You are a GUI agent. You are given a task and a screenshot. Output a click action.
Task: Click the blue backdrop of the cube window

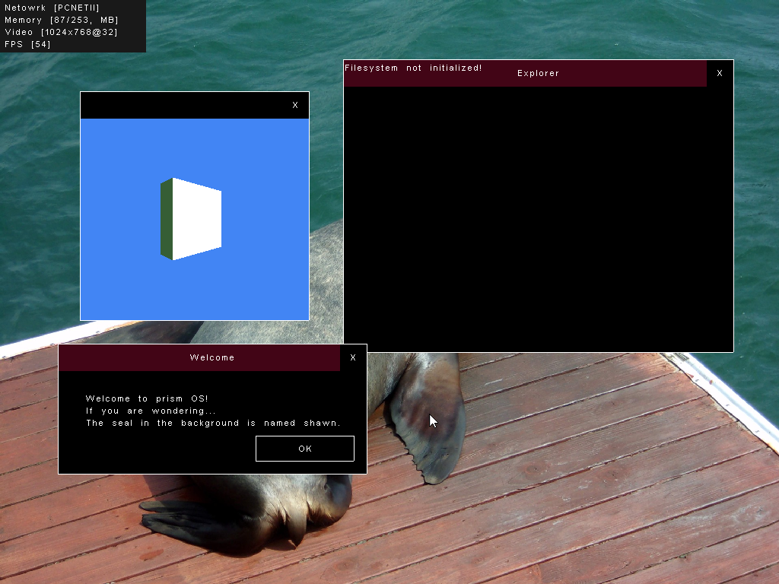click(x=114, y=289)
